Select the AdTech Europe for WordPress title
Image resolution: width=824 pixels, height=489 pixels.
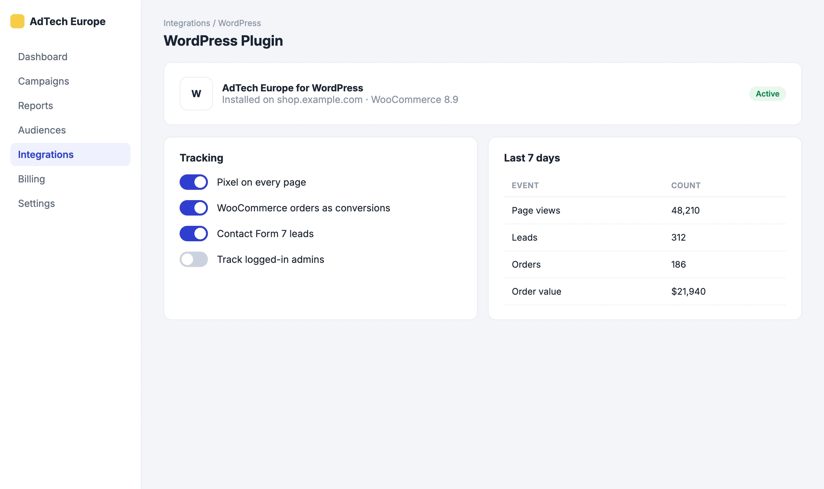click(x=292, y=88)
